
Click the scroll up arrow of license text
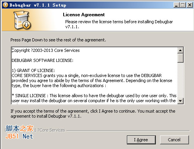click(x=181, y=50)
